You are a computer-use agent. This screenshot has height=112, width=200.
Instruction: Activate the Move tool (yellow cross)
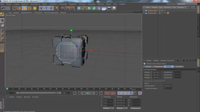point(19,8)
